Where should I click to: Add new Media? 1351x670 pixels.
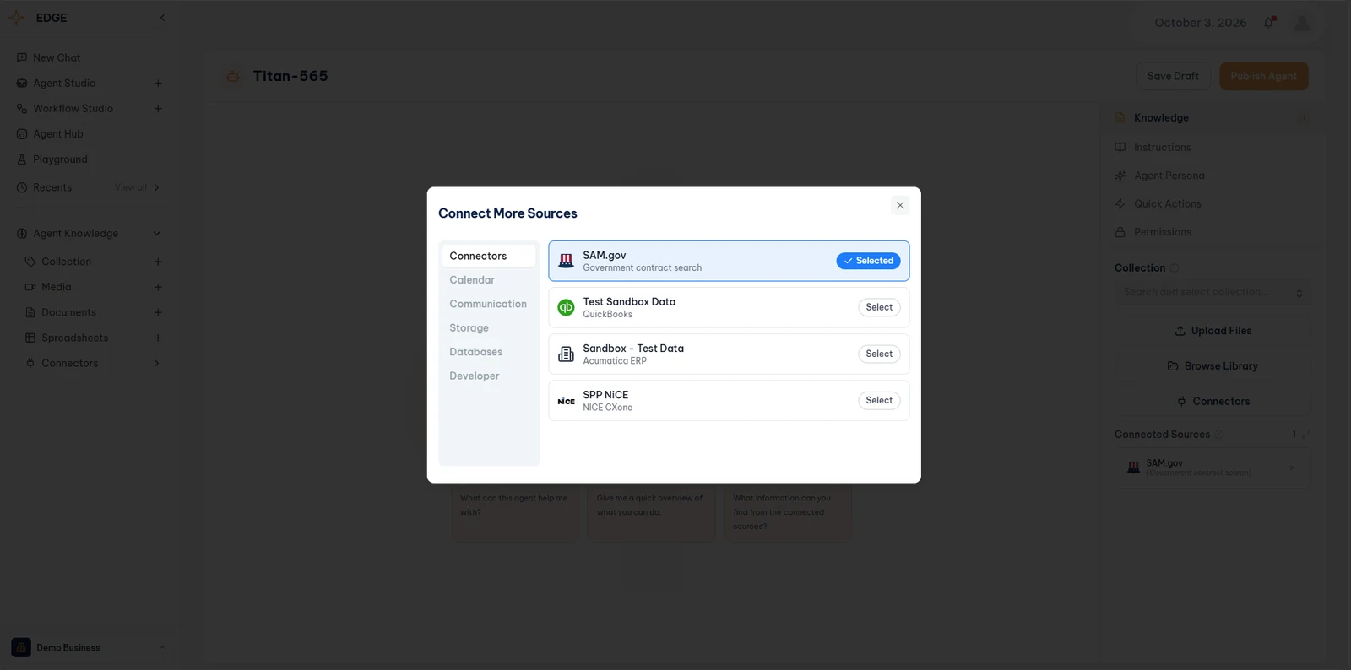click(x=158, y=287)
